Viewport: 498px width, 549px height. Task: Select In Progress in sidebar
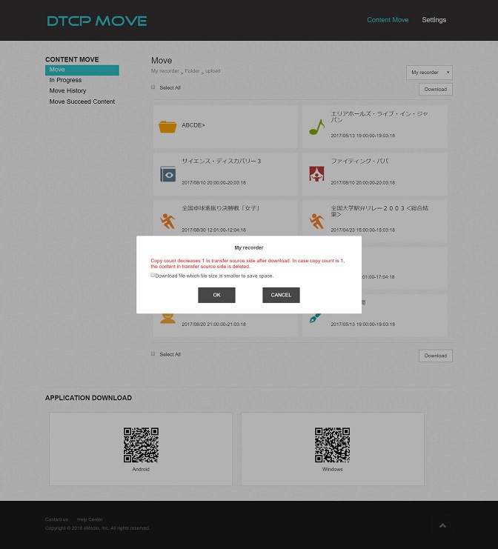coord(65,80)
